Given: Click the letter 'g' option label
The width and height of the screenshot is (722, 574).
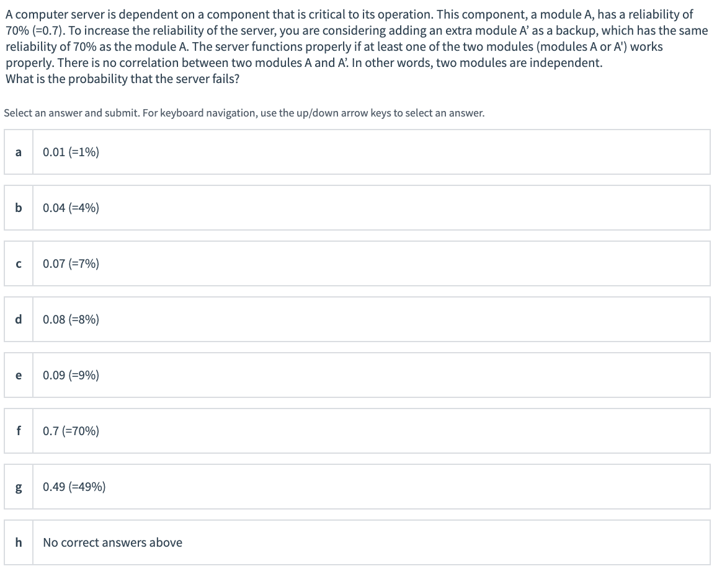Looking at the screenshot, I should tap(19, 487).
